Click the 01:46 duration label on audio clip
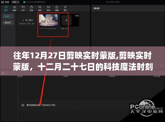The image size is (165, 122). tap(77, 16)
